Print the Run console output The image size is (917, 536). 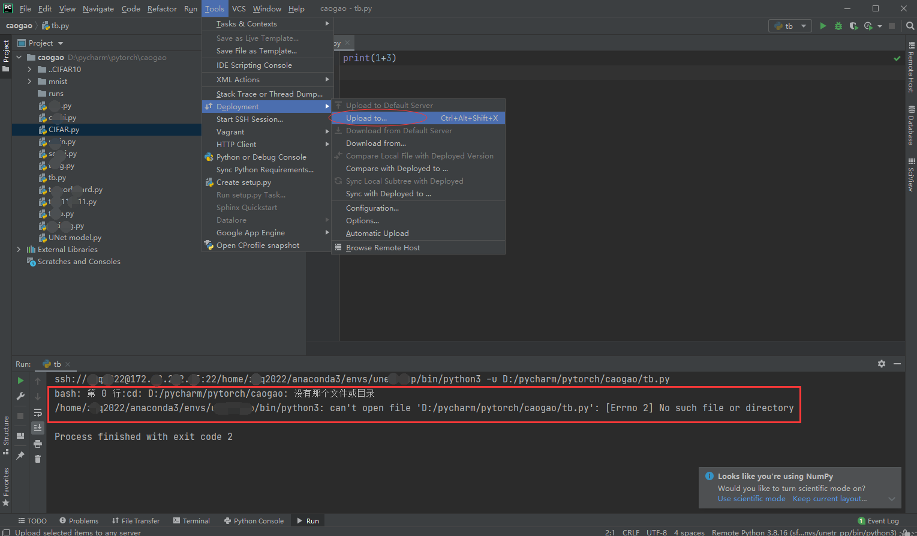point(38,444)
